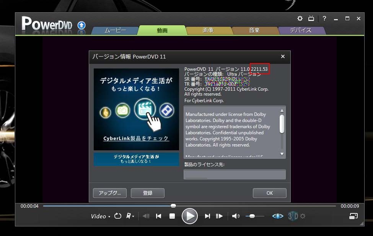Close the バージョン情報 dialog

tap(283, 56)
